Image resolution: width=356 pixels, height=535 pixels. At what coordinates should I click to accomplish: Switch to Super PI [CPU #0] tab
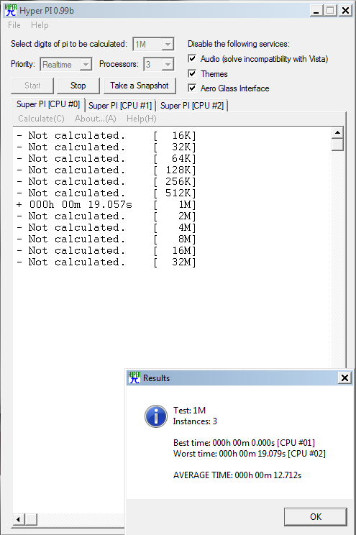[48, 104]
